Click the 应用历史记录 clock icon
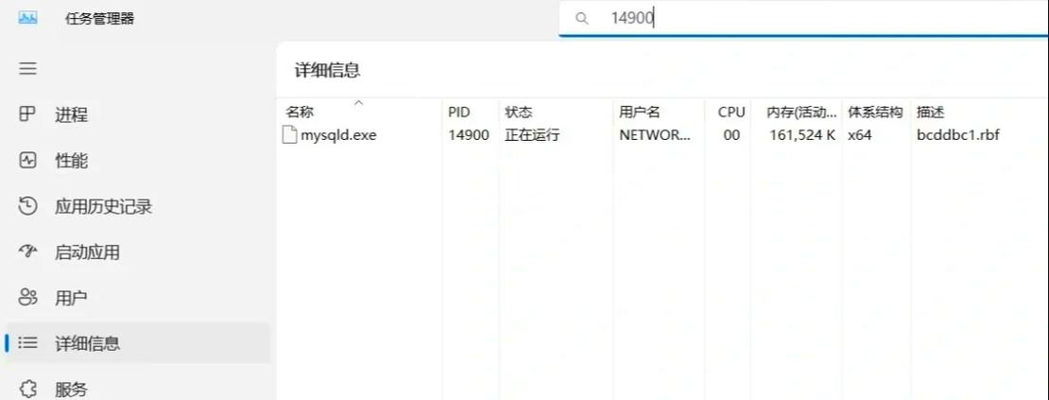This screenshot has width=1049, height=400. 27,206
